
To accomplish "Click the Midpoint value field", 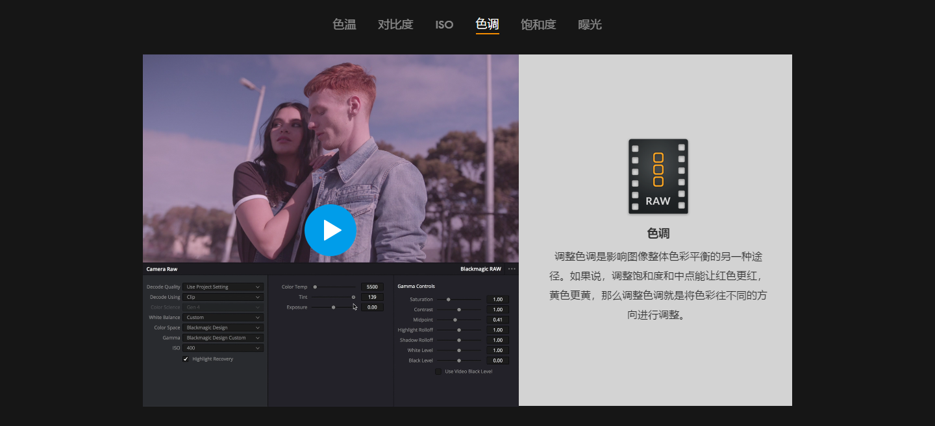I will (497, 320).
